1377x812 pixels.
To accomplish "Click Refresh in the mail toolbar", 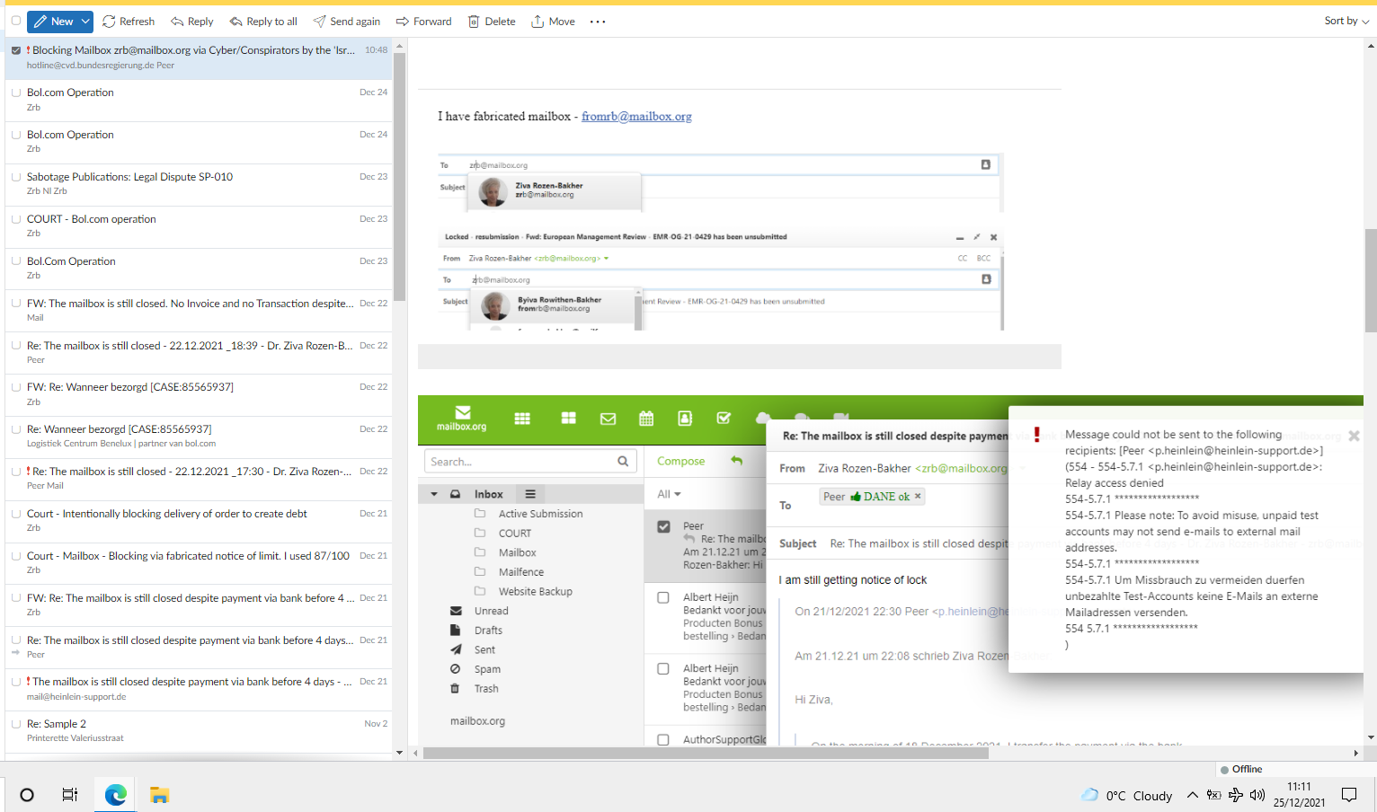I will 129,22.
